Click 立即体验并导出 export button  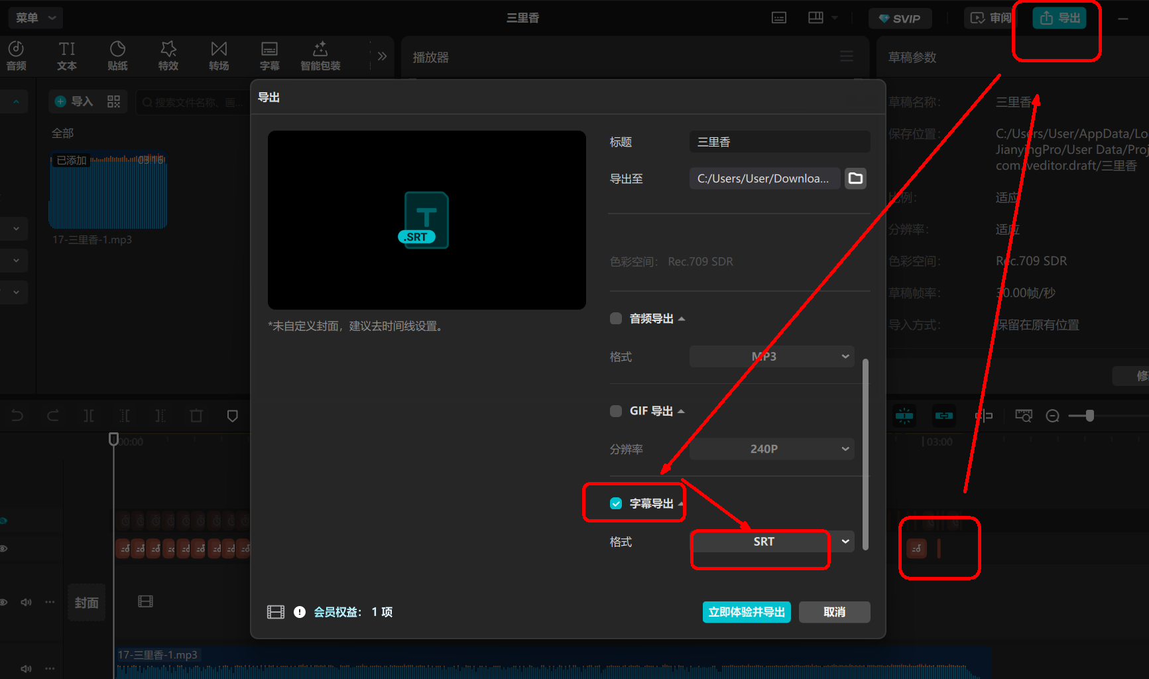747,612
